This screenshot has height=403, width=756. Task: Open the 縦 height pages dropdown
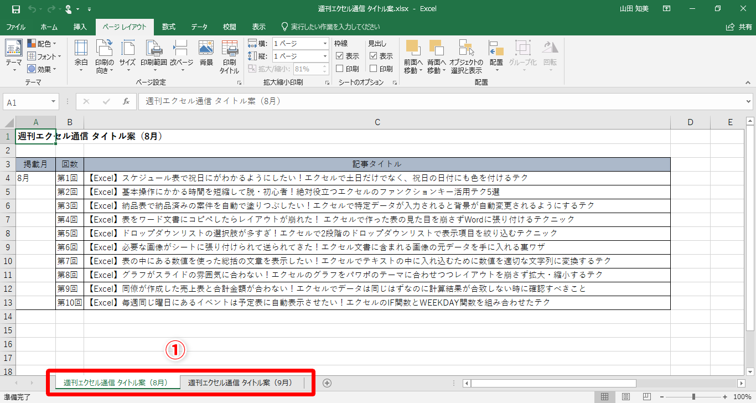[324, 56]
